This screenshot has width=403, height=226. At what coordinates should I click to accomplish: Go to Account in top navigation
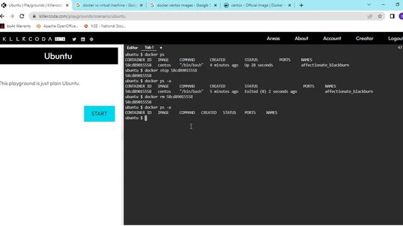click(332, 38)
